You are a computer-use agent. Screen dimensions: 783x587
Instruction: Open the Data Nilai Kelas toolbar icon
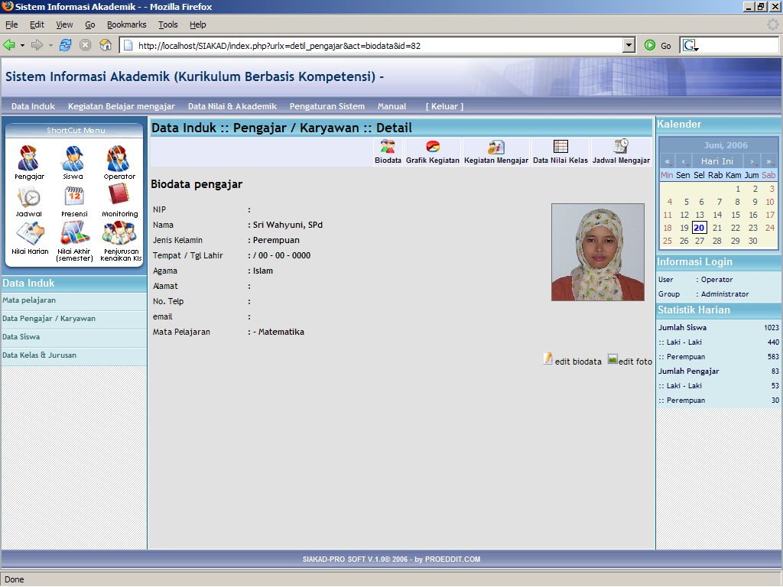click(562, 150)
